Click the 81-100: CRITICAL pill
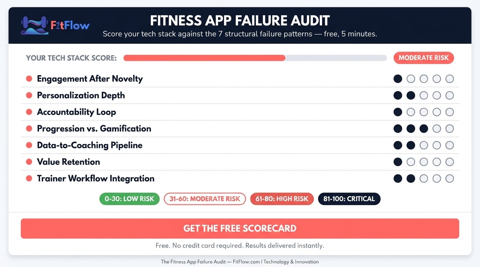 click(349, 199)
